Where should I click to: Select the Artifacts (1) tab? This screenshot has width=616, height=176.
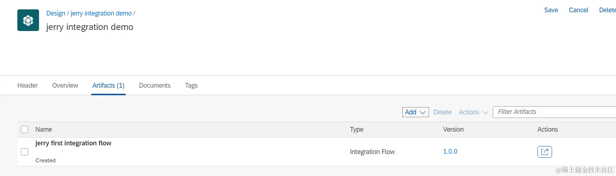tap(108, 85)
